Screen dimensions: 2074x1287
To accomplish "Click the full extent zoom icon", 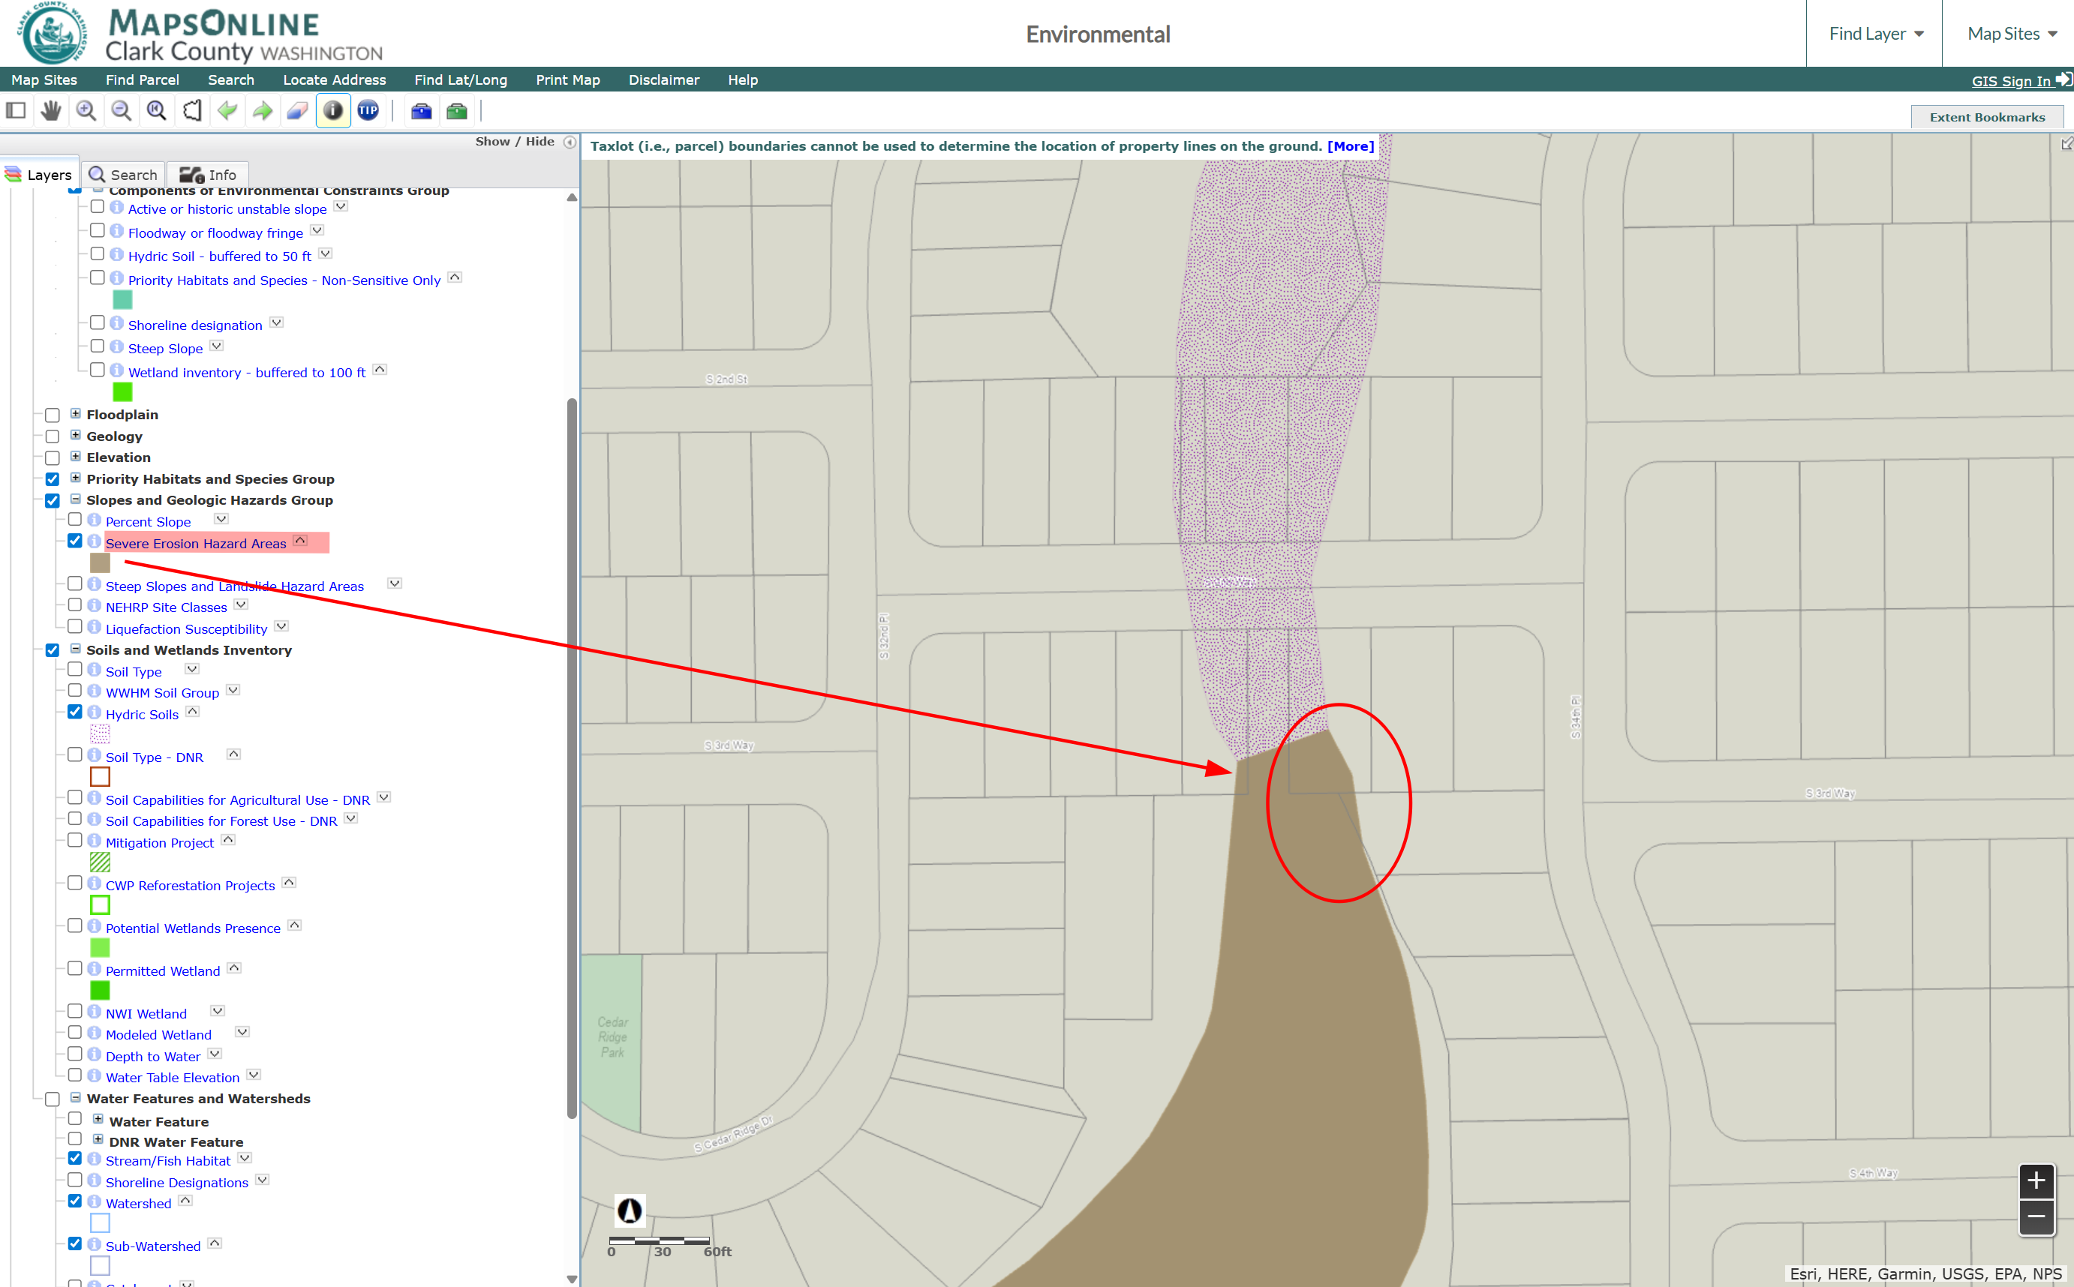I will point(155,109).
